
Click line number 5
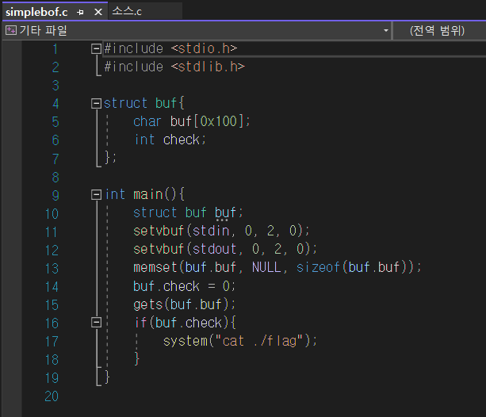pyautogui.click(x=55, y=122)
